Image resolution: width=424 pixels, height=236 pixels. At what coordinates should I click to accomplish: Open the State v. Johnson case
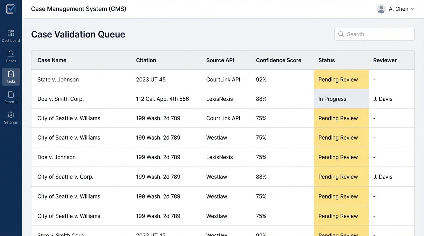[x=58, y=80]
